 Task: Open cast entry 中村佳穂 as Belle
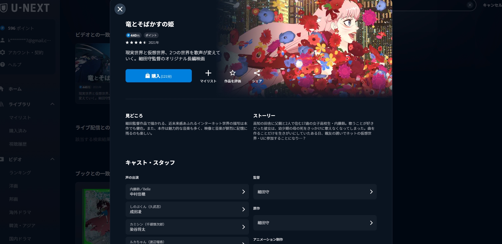[x=187, y=192]
